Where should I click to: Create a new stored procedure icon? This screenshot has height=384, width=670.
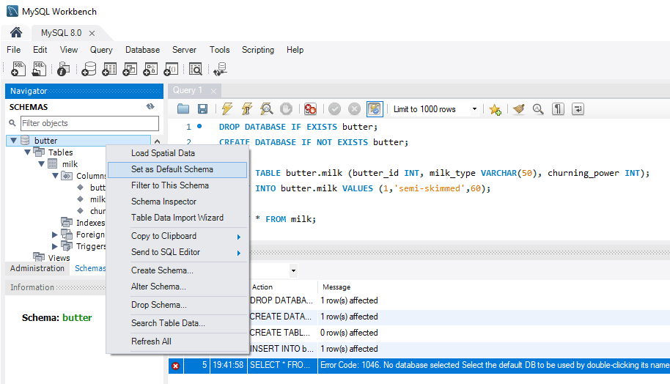click(150, 69)
